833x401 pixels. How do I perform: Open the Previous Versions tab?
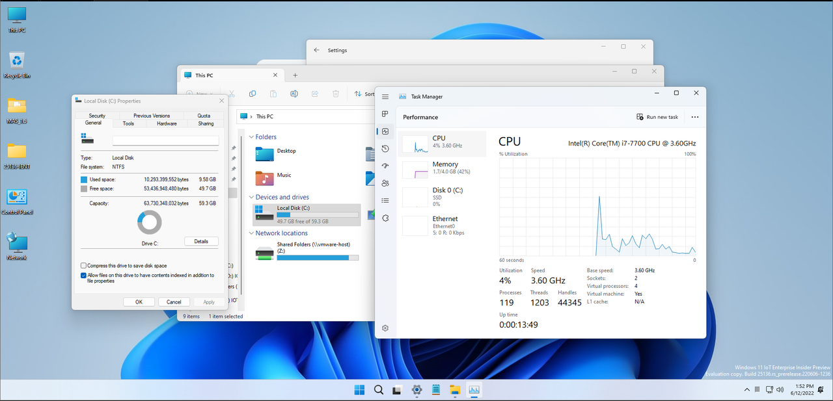[152, 116]
